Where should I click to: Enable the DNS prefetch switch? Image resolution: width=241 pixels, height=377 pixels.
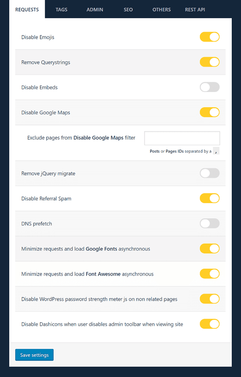pos(209,224)
